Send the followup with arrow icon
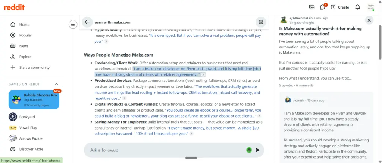The image size is (382, 163). 258,150
